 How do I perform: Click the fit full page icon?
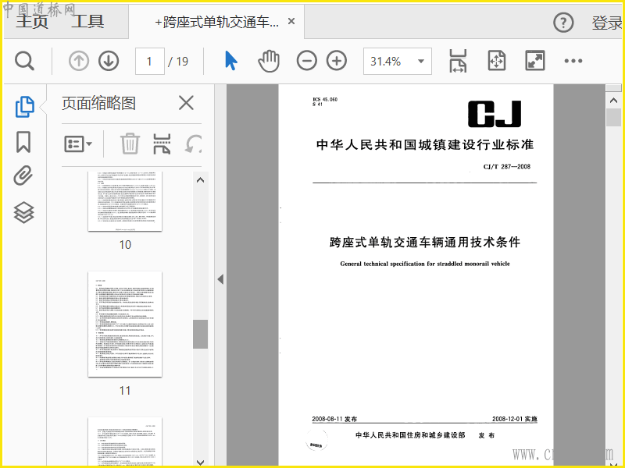click(497, 61)
